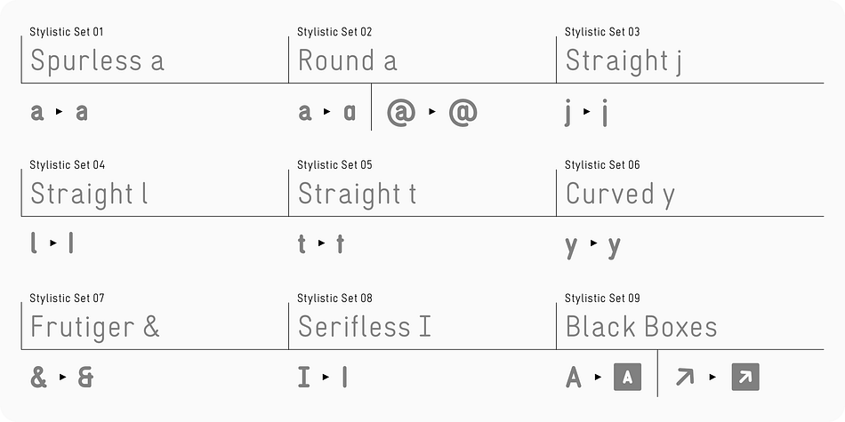The height and width of the screenshot is (422, 845).
Task: Click the Black Boxes heading
Action: pos(641,327)
